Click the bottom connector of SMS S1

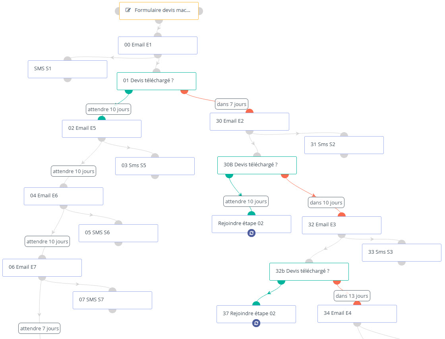click(68, 80)
